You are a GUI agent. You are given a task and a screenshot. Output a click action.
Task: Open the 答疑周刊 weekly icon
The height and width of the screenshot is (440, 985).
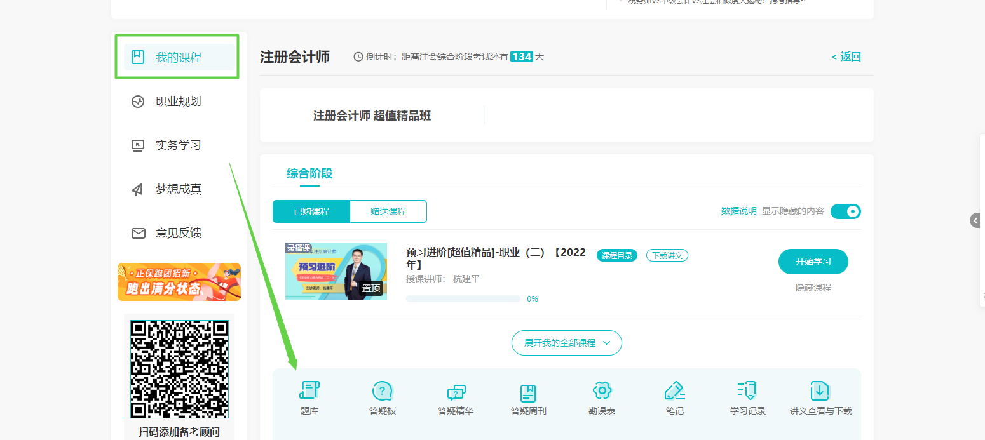pos(528,392)
